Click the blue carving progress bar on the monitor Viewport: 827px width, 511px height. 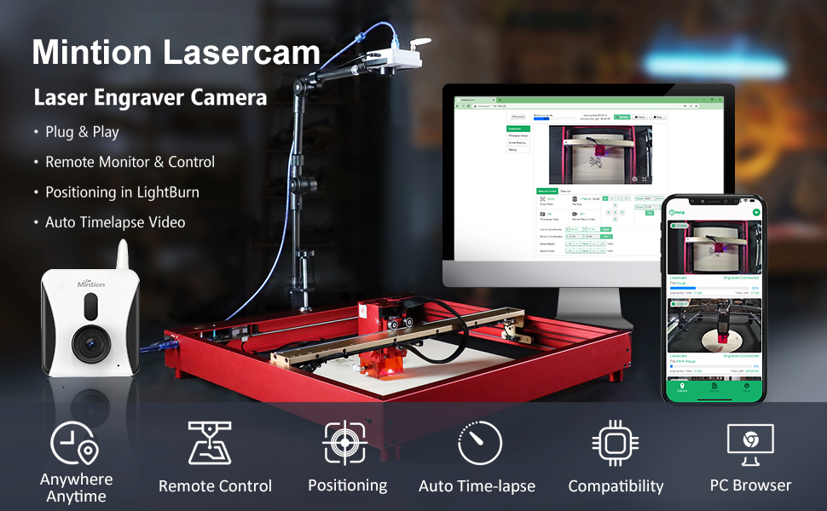[x=541, y=118]
